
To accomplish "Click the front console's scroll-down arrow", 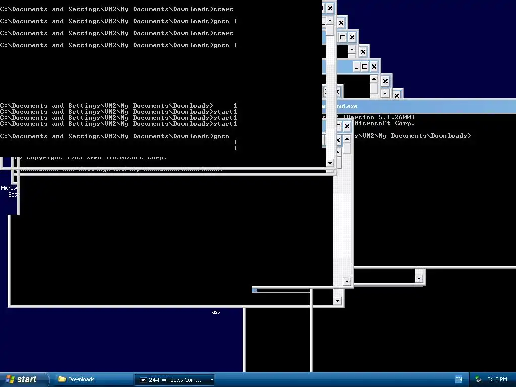I will tap(330, 163).
